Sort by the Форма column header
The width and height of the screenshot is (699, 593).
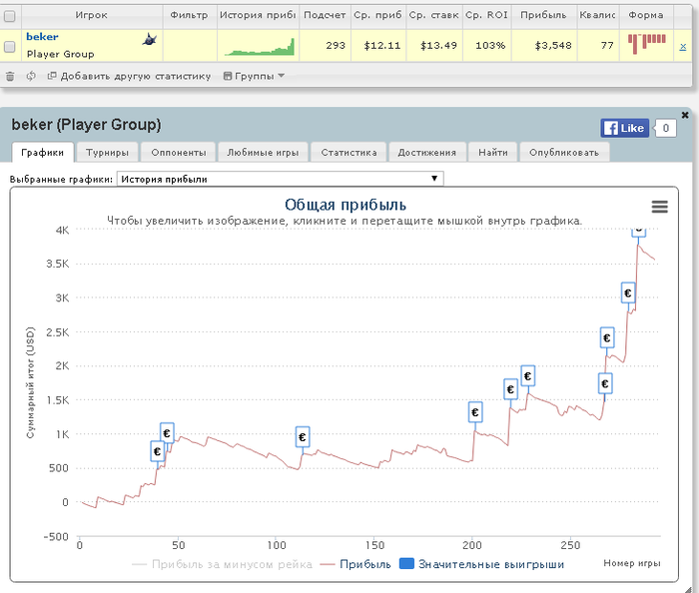(x=646, y=16)
